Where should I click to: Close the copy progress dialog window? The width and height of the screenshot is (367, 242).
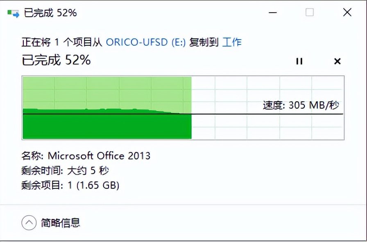[347, 13]
